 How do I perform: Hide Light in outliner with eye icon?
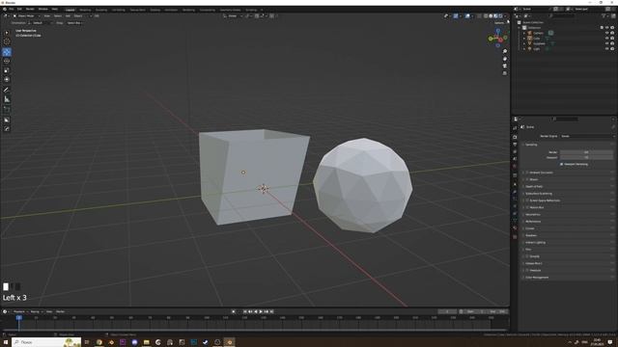(607, 49)
